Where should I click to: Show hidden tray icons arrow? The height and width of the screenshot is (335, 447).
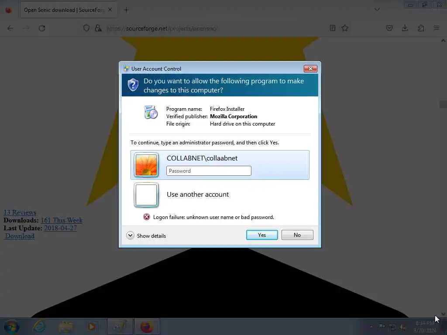pyautogui.click(x=371, y=326)
